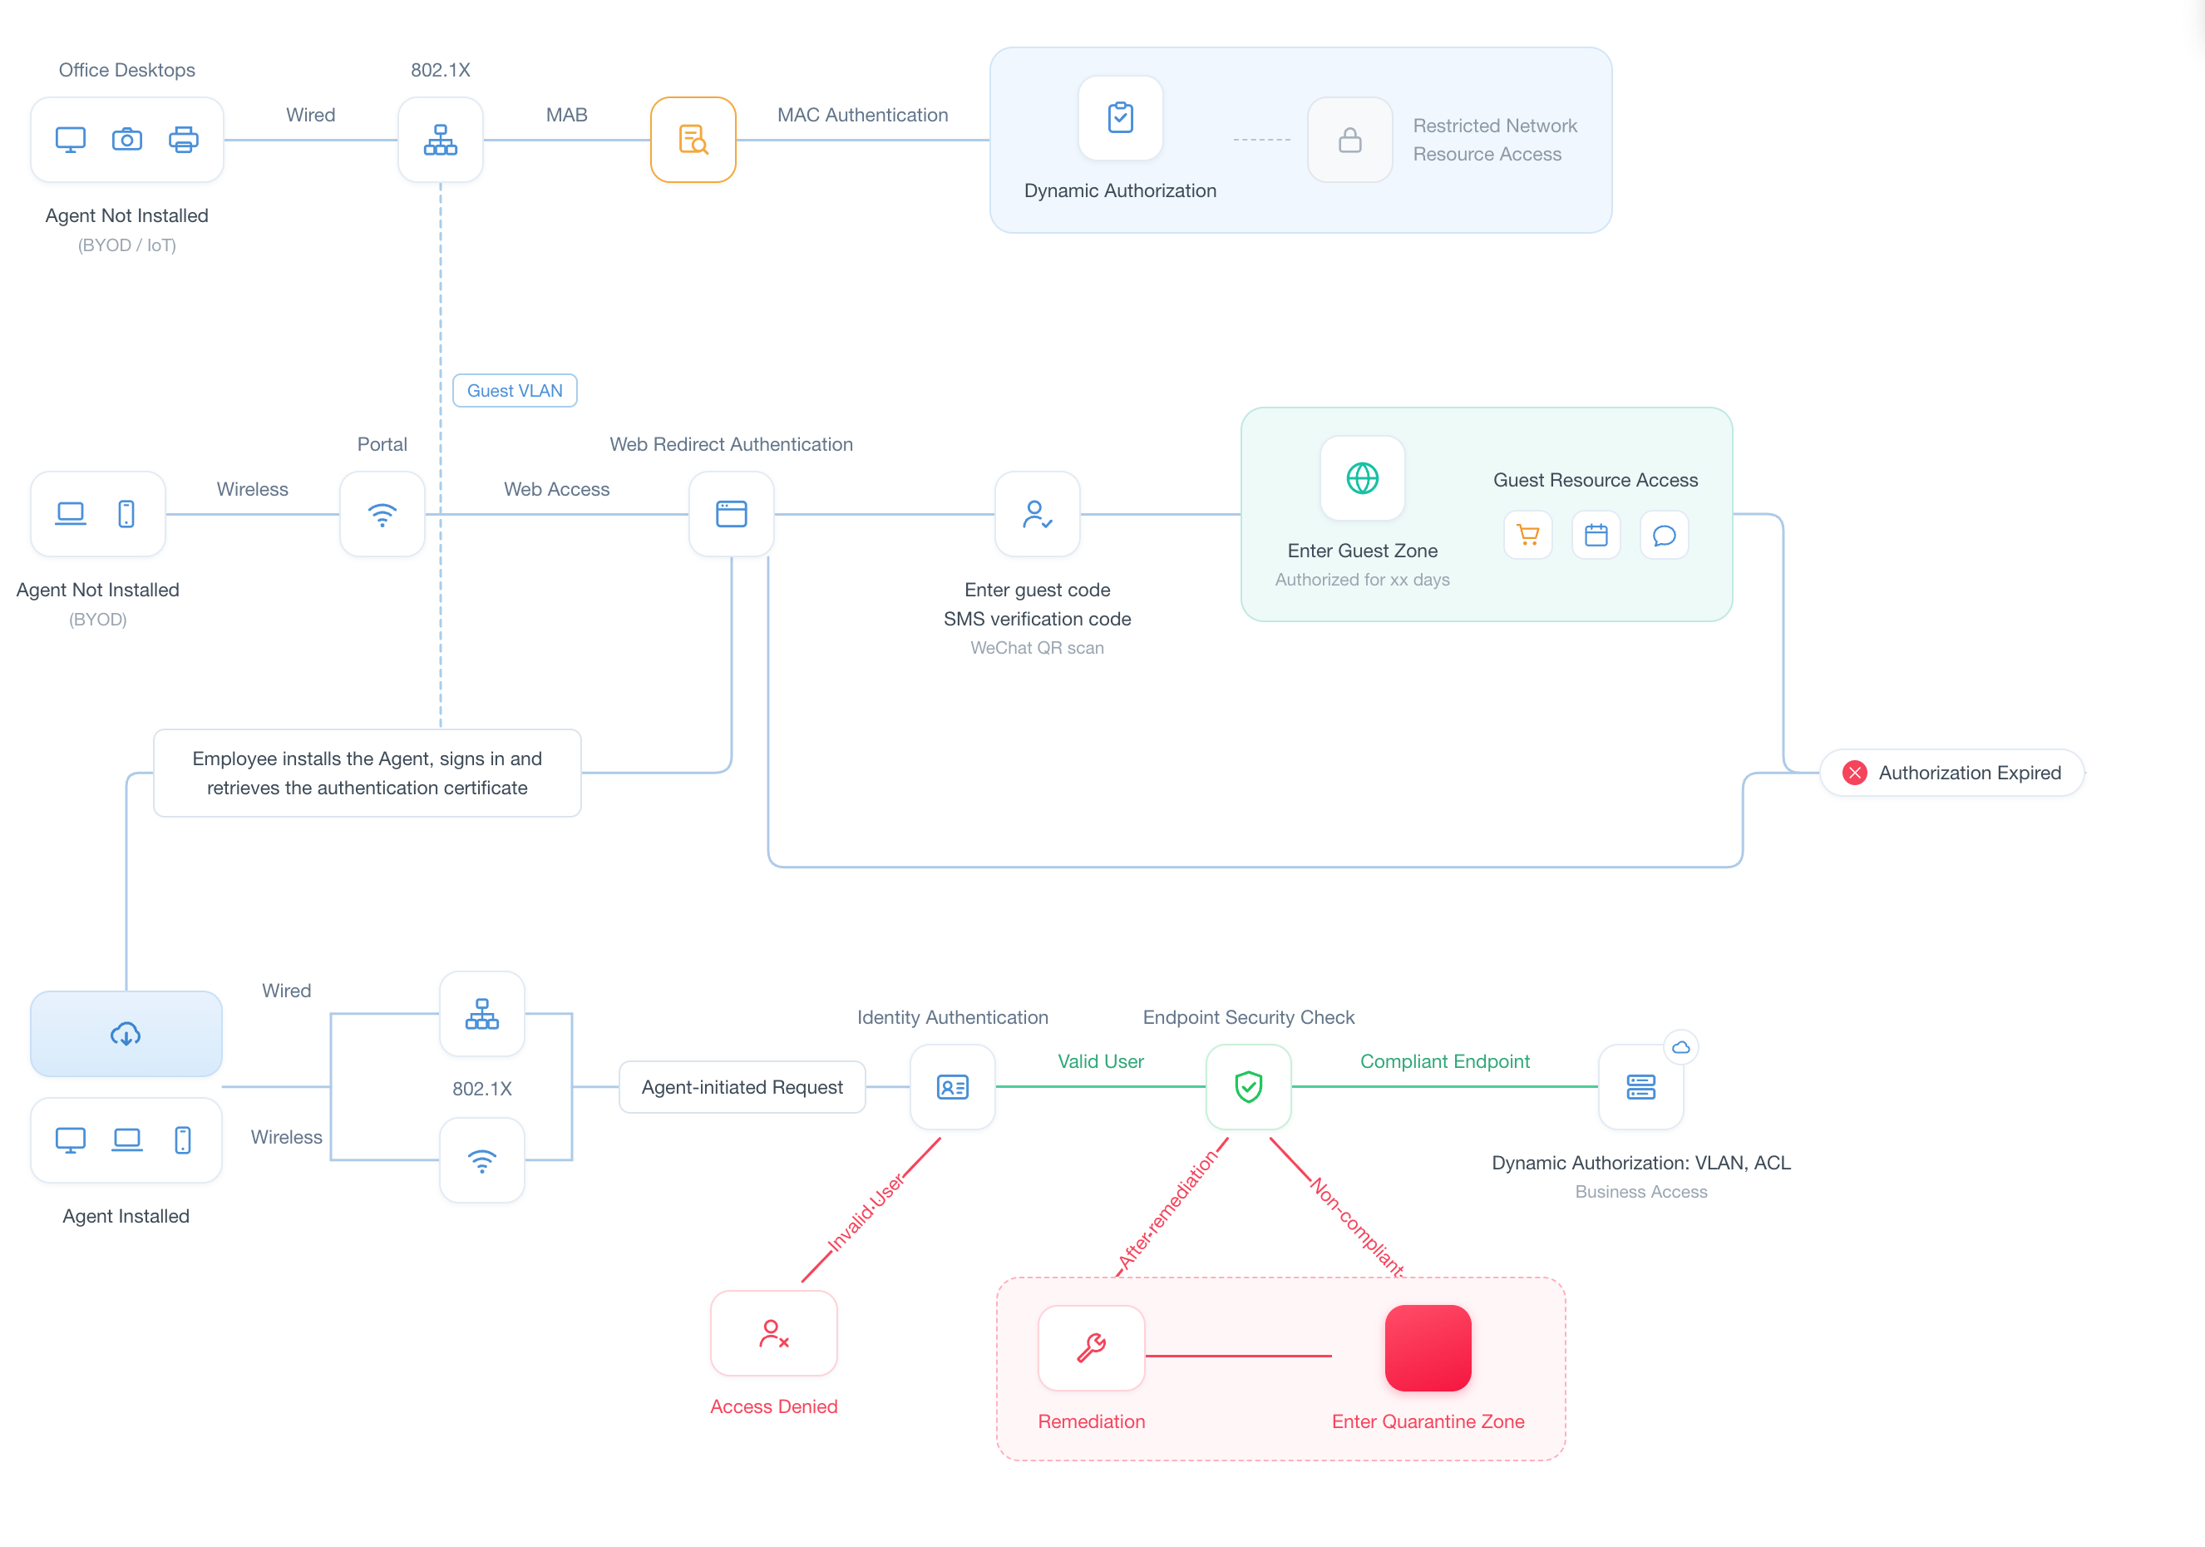Select the red Enter Quarantine Zone square
The height and width of the screenshot is (1547, 2205).
click(1428, 1347)
